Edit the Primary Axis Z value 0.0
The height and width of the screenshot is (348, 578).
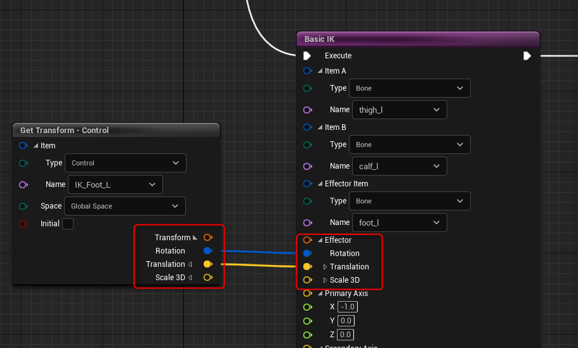[345, 335]
